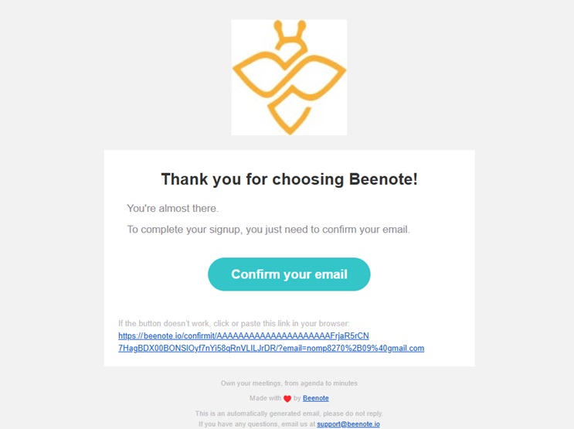Select the 'You're almost there.' text line
Image resolution: width=574 pixels, height=429 pixels.
point(172,209)
